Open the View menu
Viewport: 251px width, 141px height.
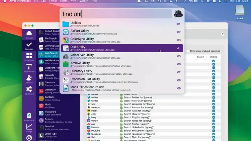(x=74, y=1)
